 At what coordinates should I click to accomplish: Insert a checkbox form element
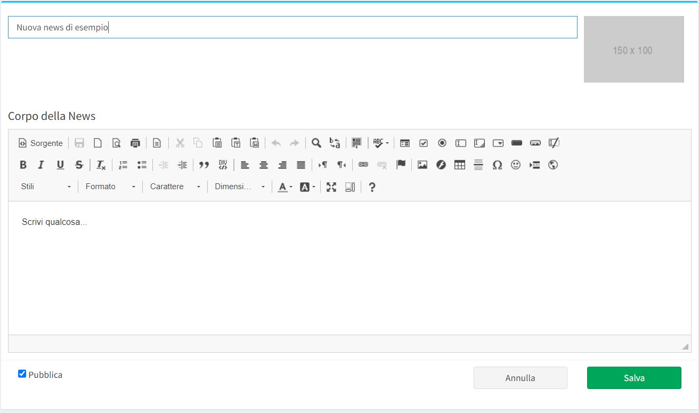pos(424,143)
